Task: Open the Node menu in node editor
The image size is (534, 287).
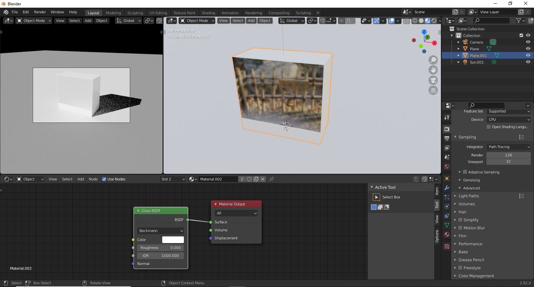Action: point(93,179)
